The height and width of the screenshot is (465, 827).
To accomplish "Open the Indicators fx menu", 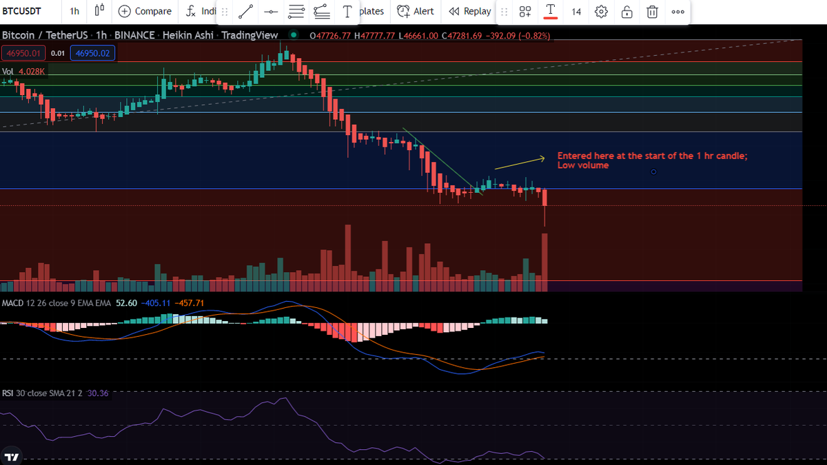I will click(x=201, y=11).
